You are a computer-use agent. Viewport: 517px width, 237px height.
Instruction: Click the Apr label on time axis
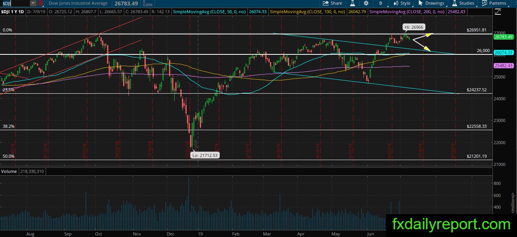tap(301, 234)
